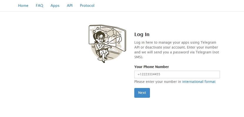Screen dimensions: 244x117
Task: Open the Apps navigation item
Action: click(x=55, y=6)
